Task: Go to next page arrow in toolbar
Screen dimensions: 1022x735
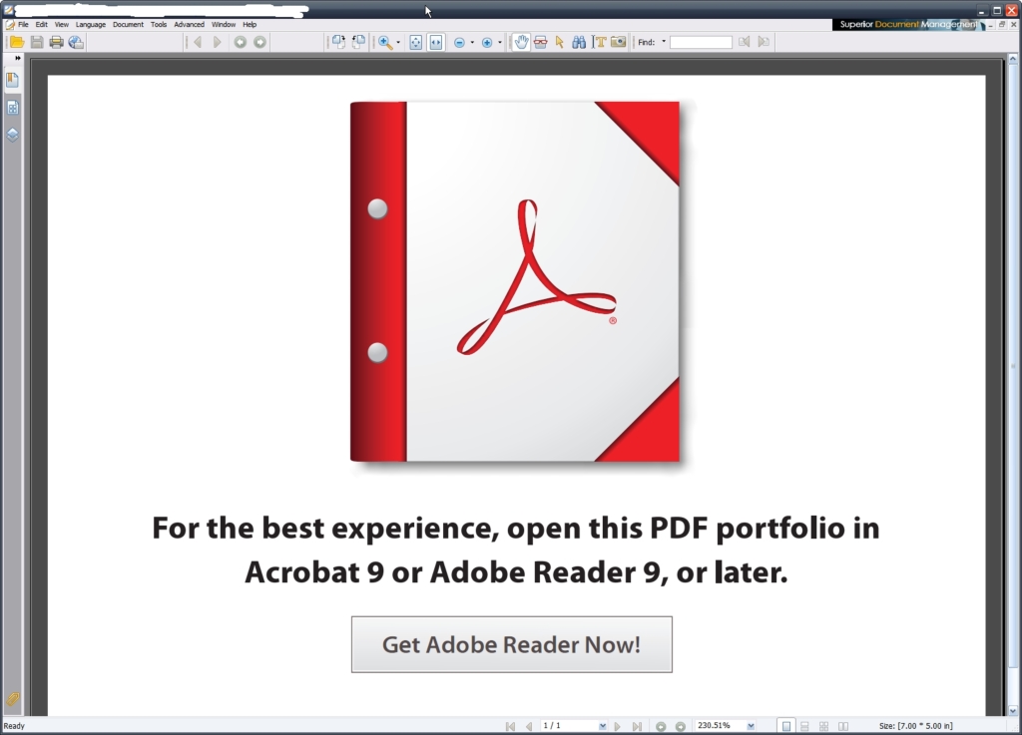Action: click(217, 42)
